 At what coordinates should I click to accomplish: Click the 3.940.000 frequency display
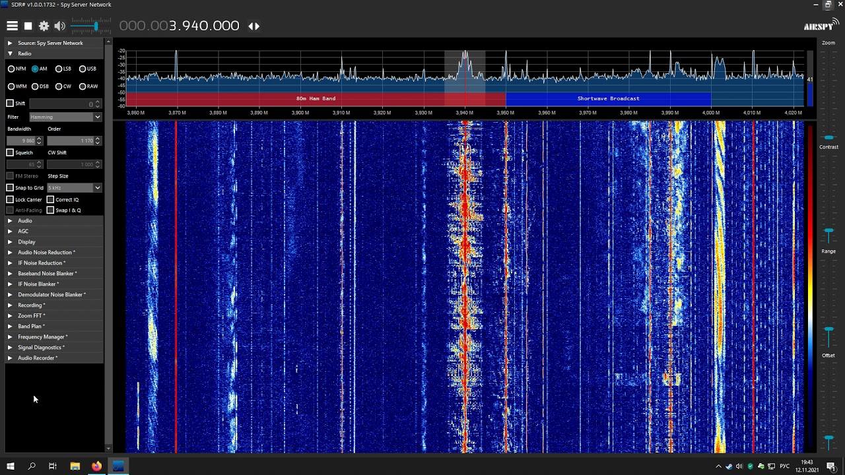[179, 26]
